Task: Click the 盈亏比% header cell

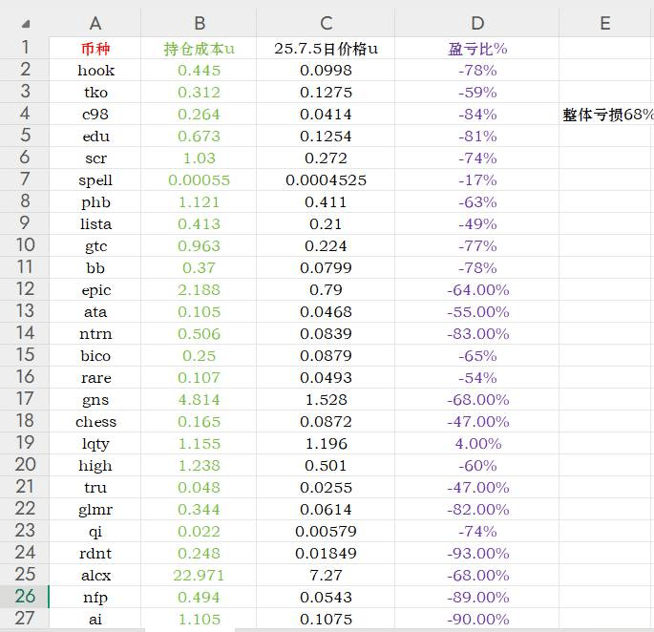Action: pos(477,49)
